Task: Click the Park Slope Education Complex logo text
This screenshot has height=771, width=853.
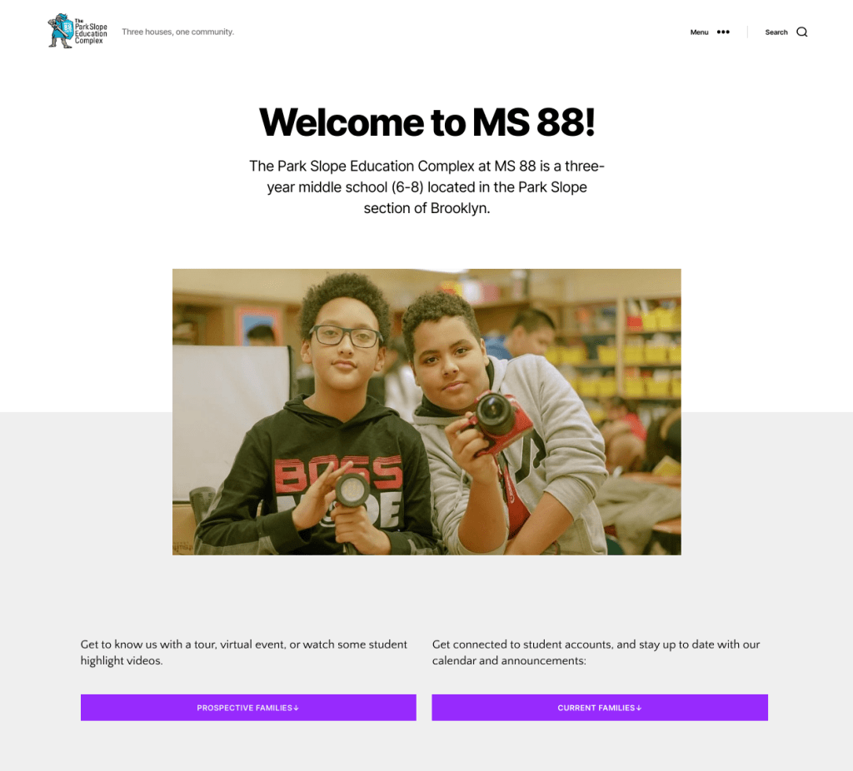Action: click(91, 32)
